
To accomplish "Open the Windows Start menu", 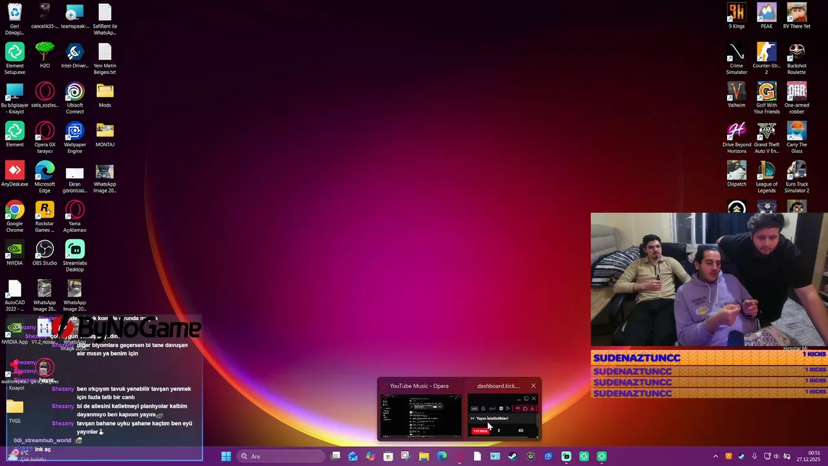I will coord(226,456).
